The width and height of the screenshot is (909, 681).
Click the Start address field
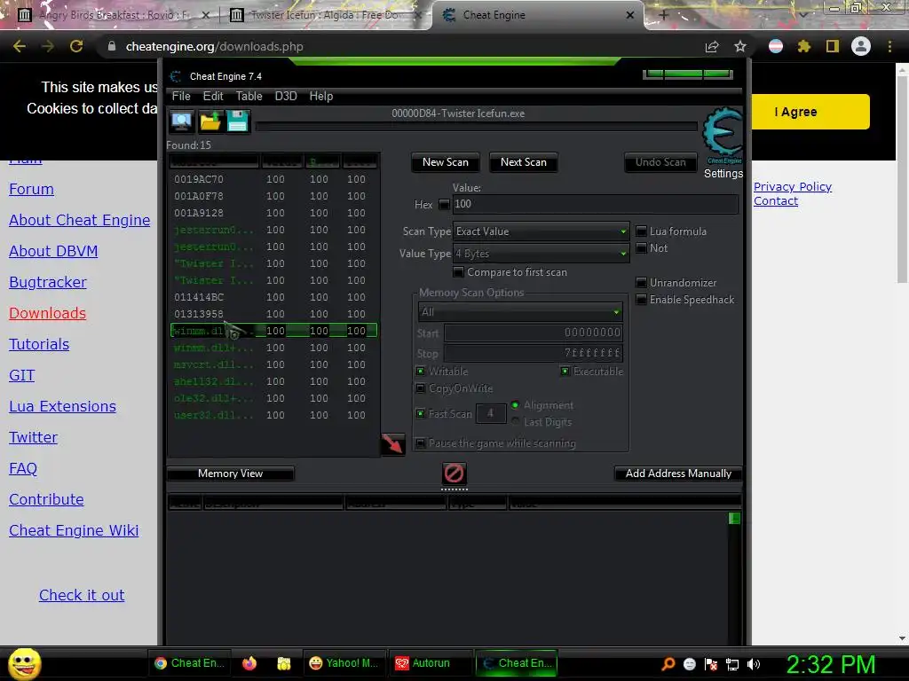pyautogui.click(x=534, y=333)
